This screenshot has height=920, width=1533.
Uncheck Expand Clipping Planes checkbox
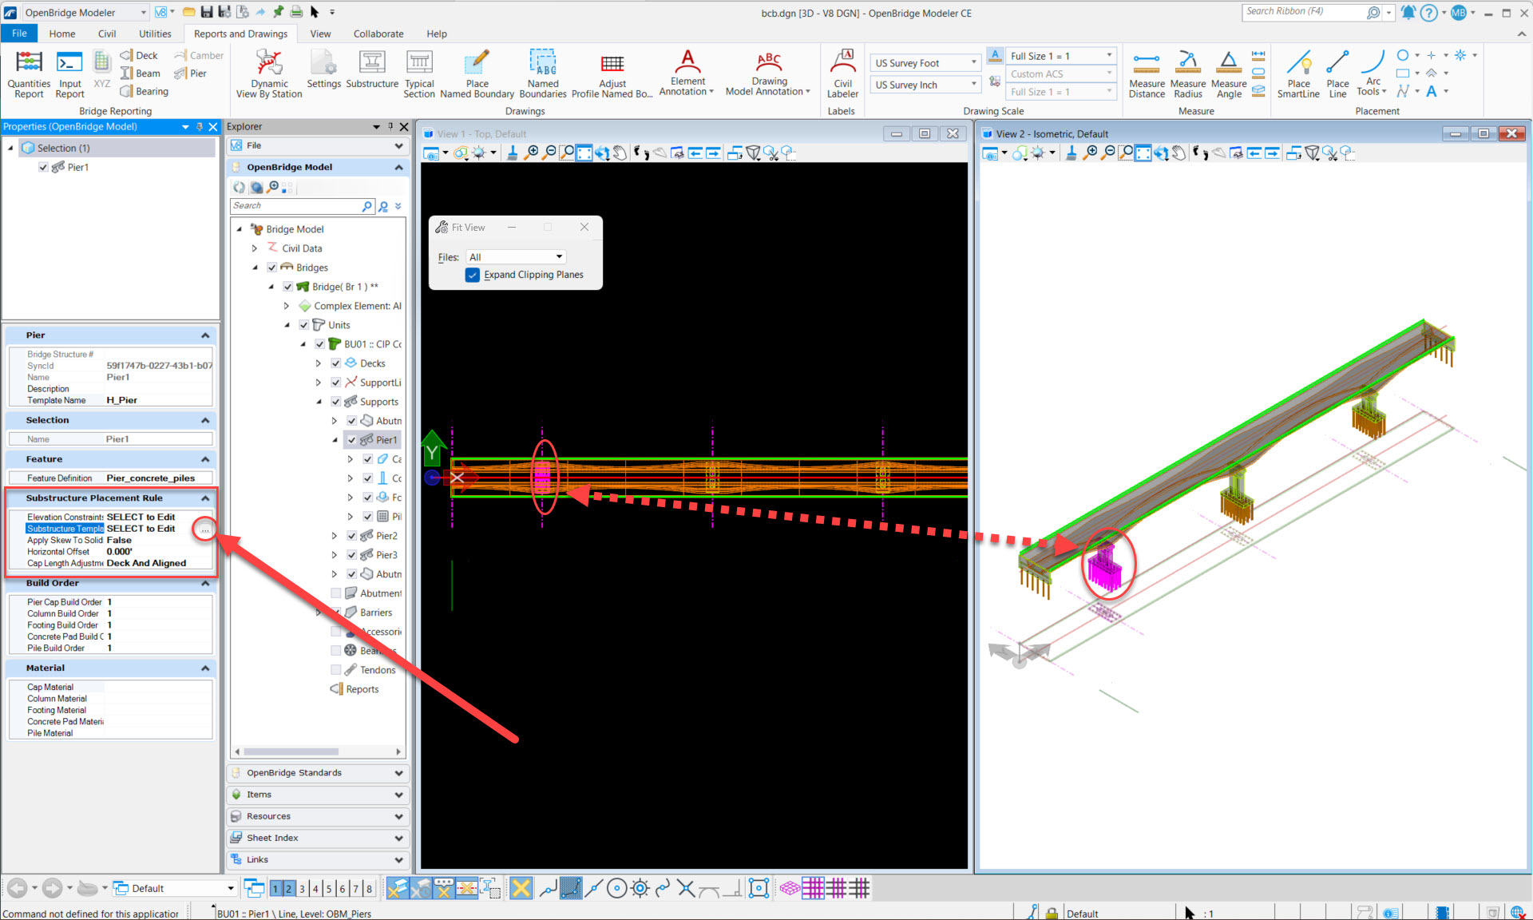click(x=473, y=275)
